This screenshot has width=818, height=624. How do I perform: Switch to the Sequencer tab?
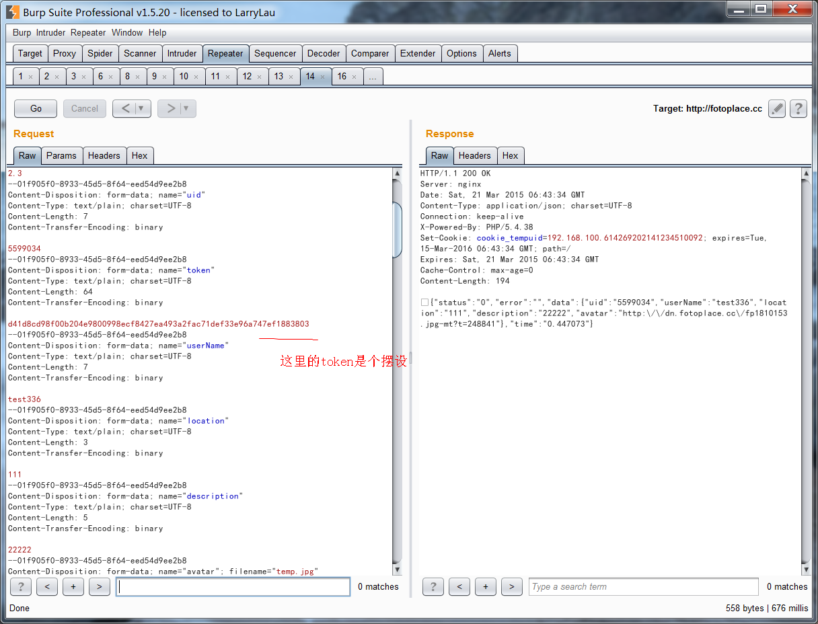275,54
